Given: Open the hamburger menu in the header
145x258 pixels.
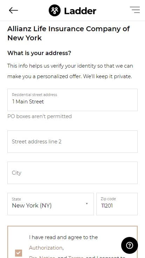Looking at the screenshot, I should coord(135,10).
